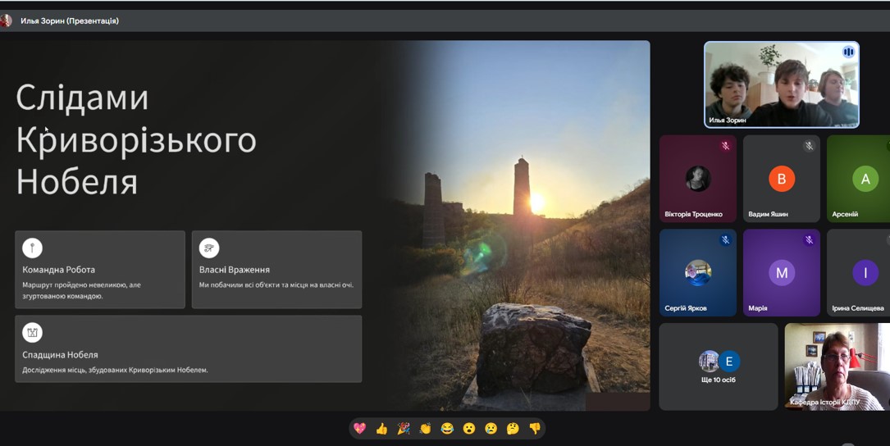Click the 'Илья Зорин (Презентація)' presentation title

70,20
